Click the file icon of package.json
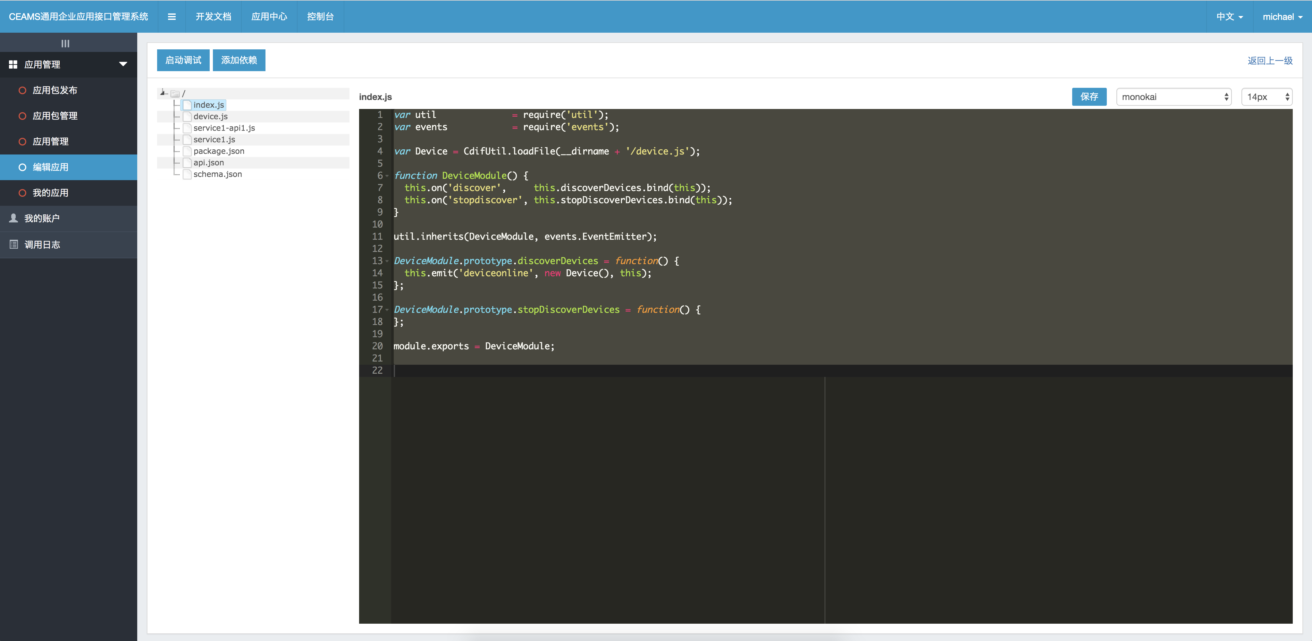The image size is (1312, 641). pyautogui.click(x=187, y=151)
